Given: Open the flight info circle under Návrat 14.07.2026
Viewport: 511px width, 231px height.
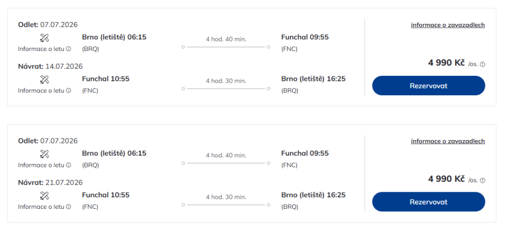Looking at the screenshot, I should [x=68, y=90].
